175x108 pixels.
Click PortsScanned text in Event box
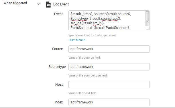pyautogui.click(x=81, y=28)
